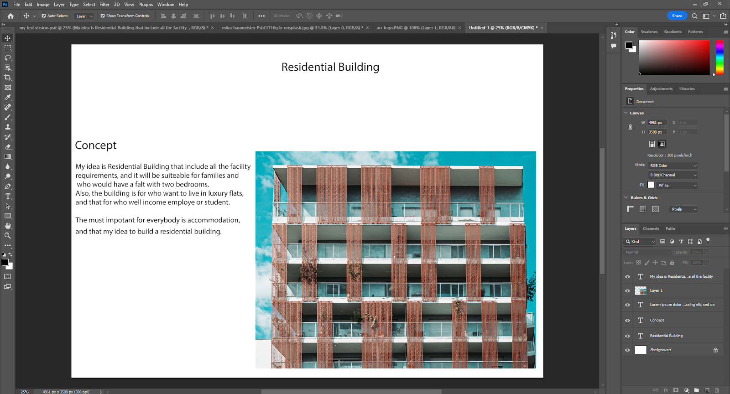Click the rainbow hue slider strip

pos(720,57)
